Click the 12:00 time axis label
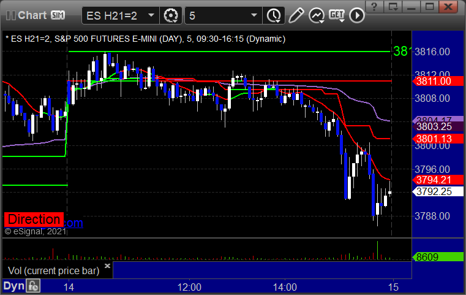This screenshot has width=466, height=295. coord(189,287)
